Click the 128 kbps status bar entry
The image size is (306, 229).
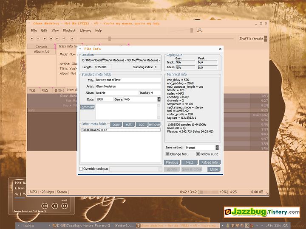[x=47, y=192]
